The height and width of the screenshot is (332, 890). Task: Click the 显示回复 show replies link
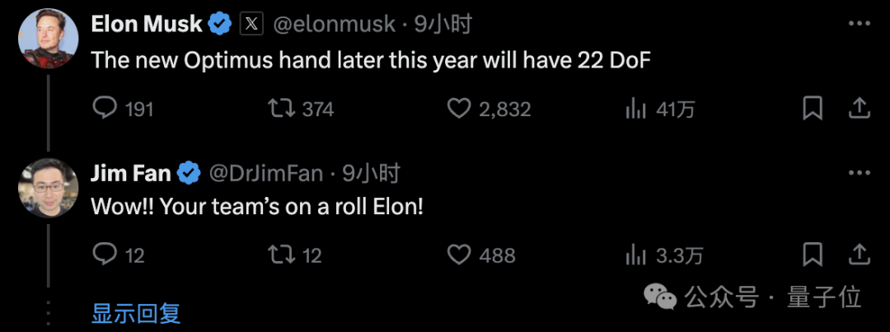pyautogui.click(x=135, y=314)
